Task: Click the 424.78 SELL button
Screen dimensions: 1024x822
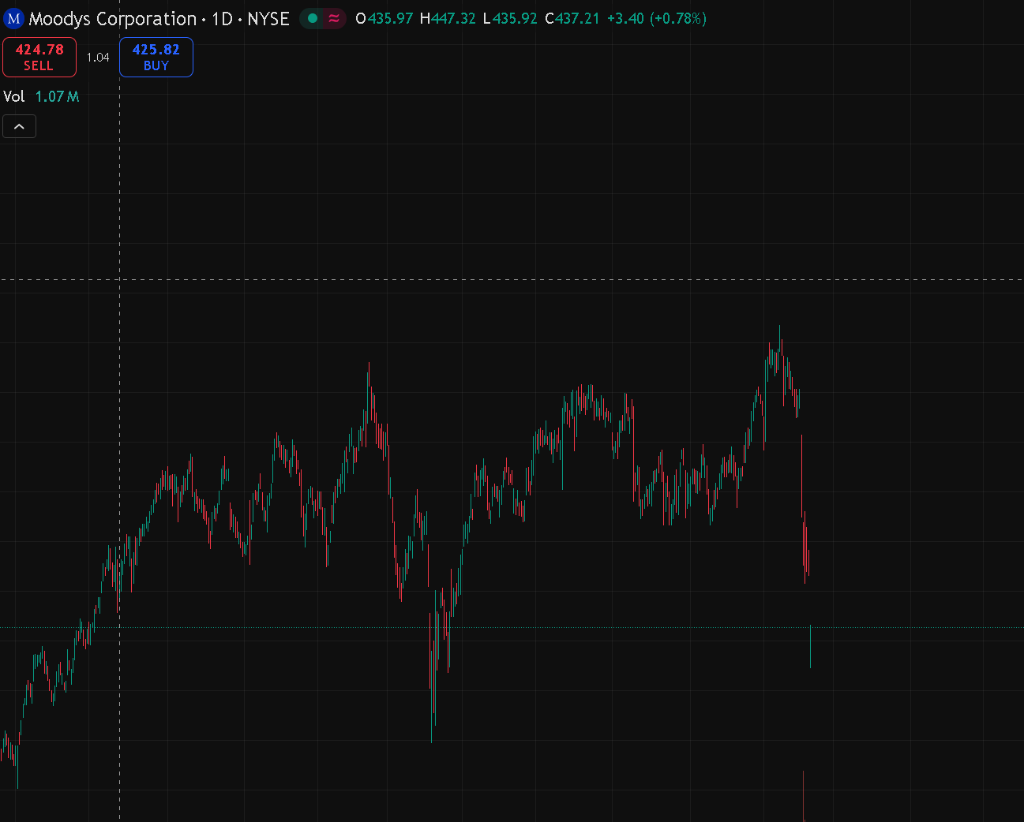Action: 39,57
